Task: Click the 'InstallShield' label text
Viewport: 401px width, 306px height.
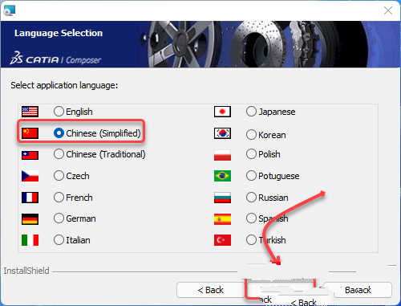Action: click(26, 271)
